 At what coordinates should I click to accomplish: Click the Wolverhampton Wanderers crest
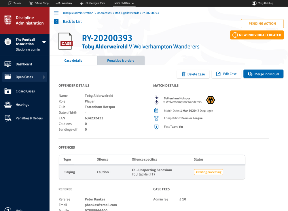(211, 100)
